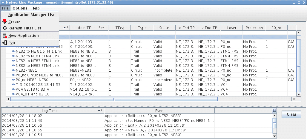This screenshot has height=140, width=307.
Task: Select the T_3 20140228 18:41:53 trail row
Action: pos(34,85)
